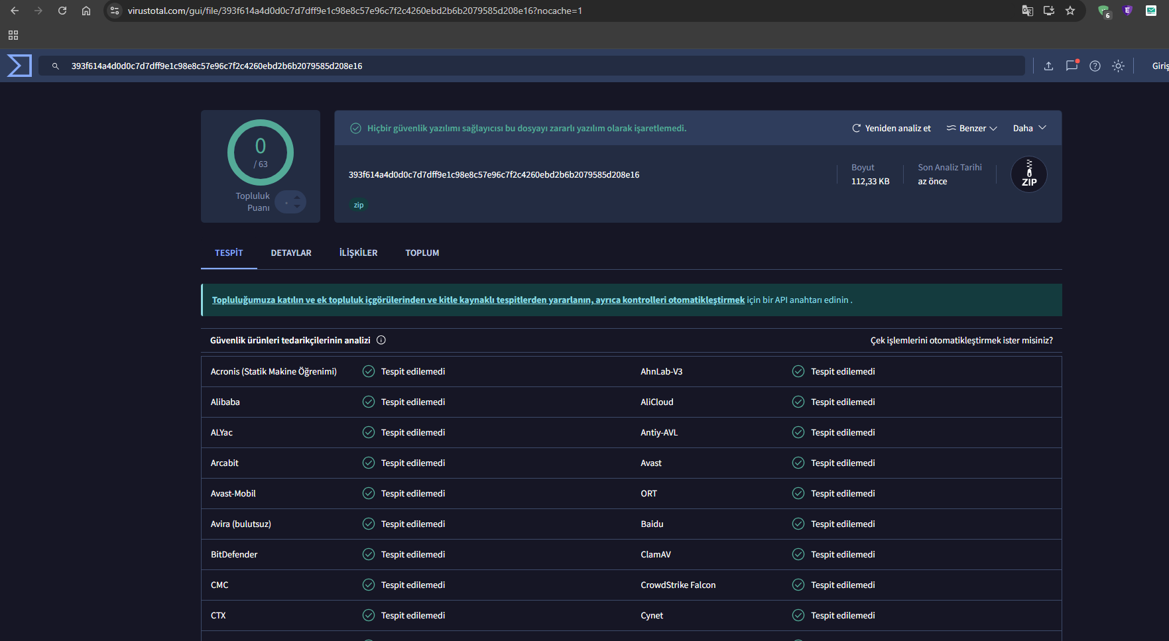The width and height of the screenshot is (1169, 641).
Task: Click the browser address bar URL
Action: (355, 11)
